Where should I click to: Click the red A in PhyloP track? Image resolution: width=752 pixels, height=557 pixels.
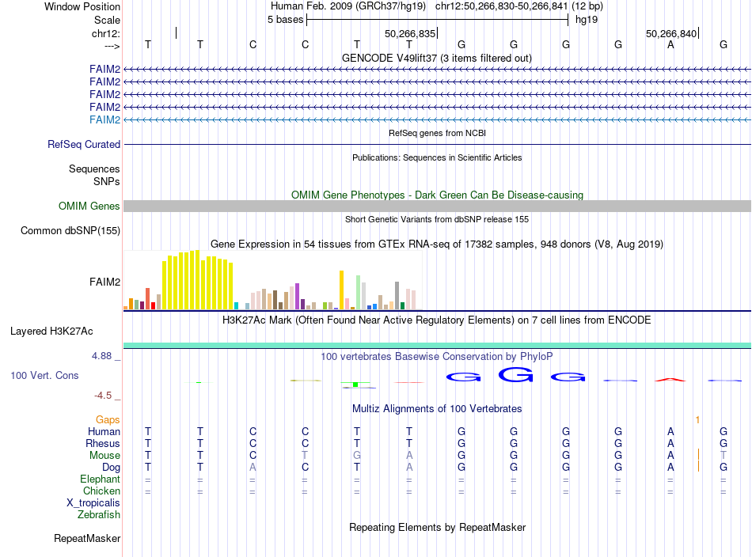(x=670, y=380)
